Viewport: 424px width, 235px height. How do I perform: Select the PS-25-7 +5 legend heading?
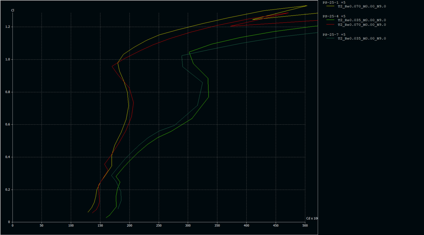pos(334,34)
